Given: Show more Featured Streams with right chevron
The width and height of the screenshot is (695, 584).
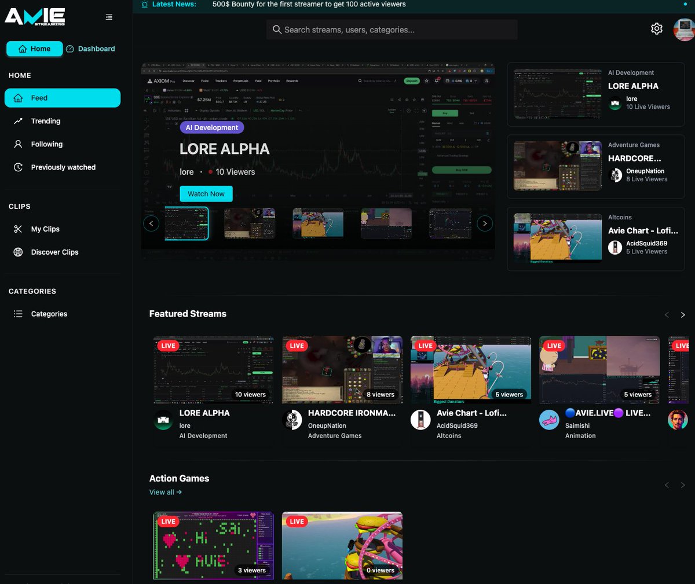Looking at the screenshot, I should [683, 315].
